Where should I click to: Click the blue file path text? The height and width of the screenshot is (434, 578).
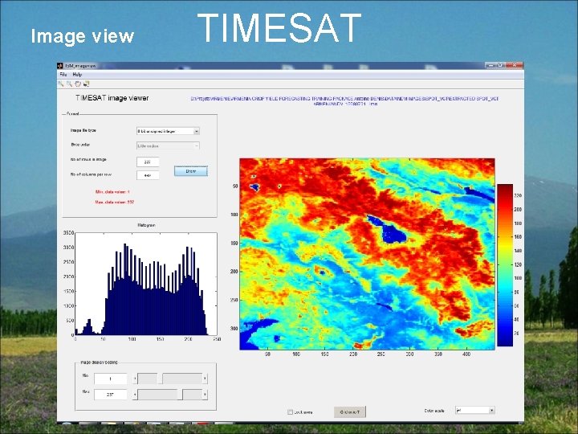click(344, 101)
